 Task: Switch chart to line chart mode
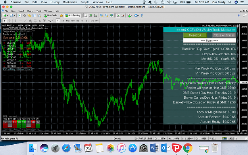pyautogui.click(x=96, y=15)
